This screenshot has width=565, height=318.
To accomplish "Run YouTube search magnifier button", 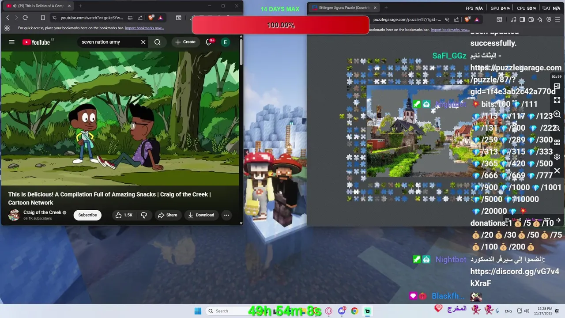I will [158, 42].
